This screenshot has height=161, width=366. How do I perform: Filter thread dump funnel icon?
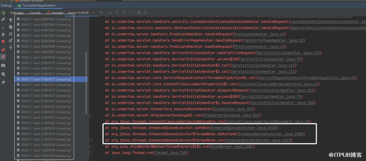[x=11, y=21]
